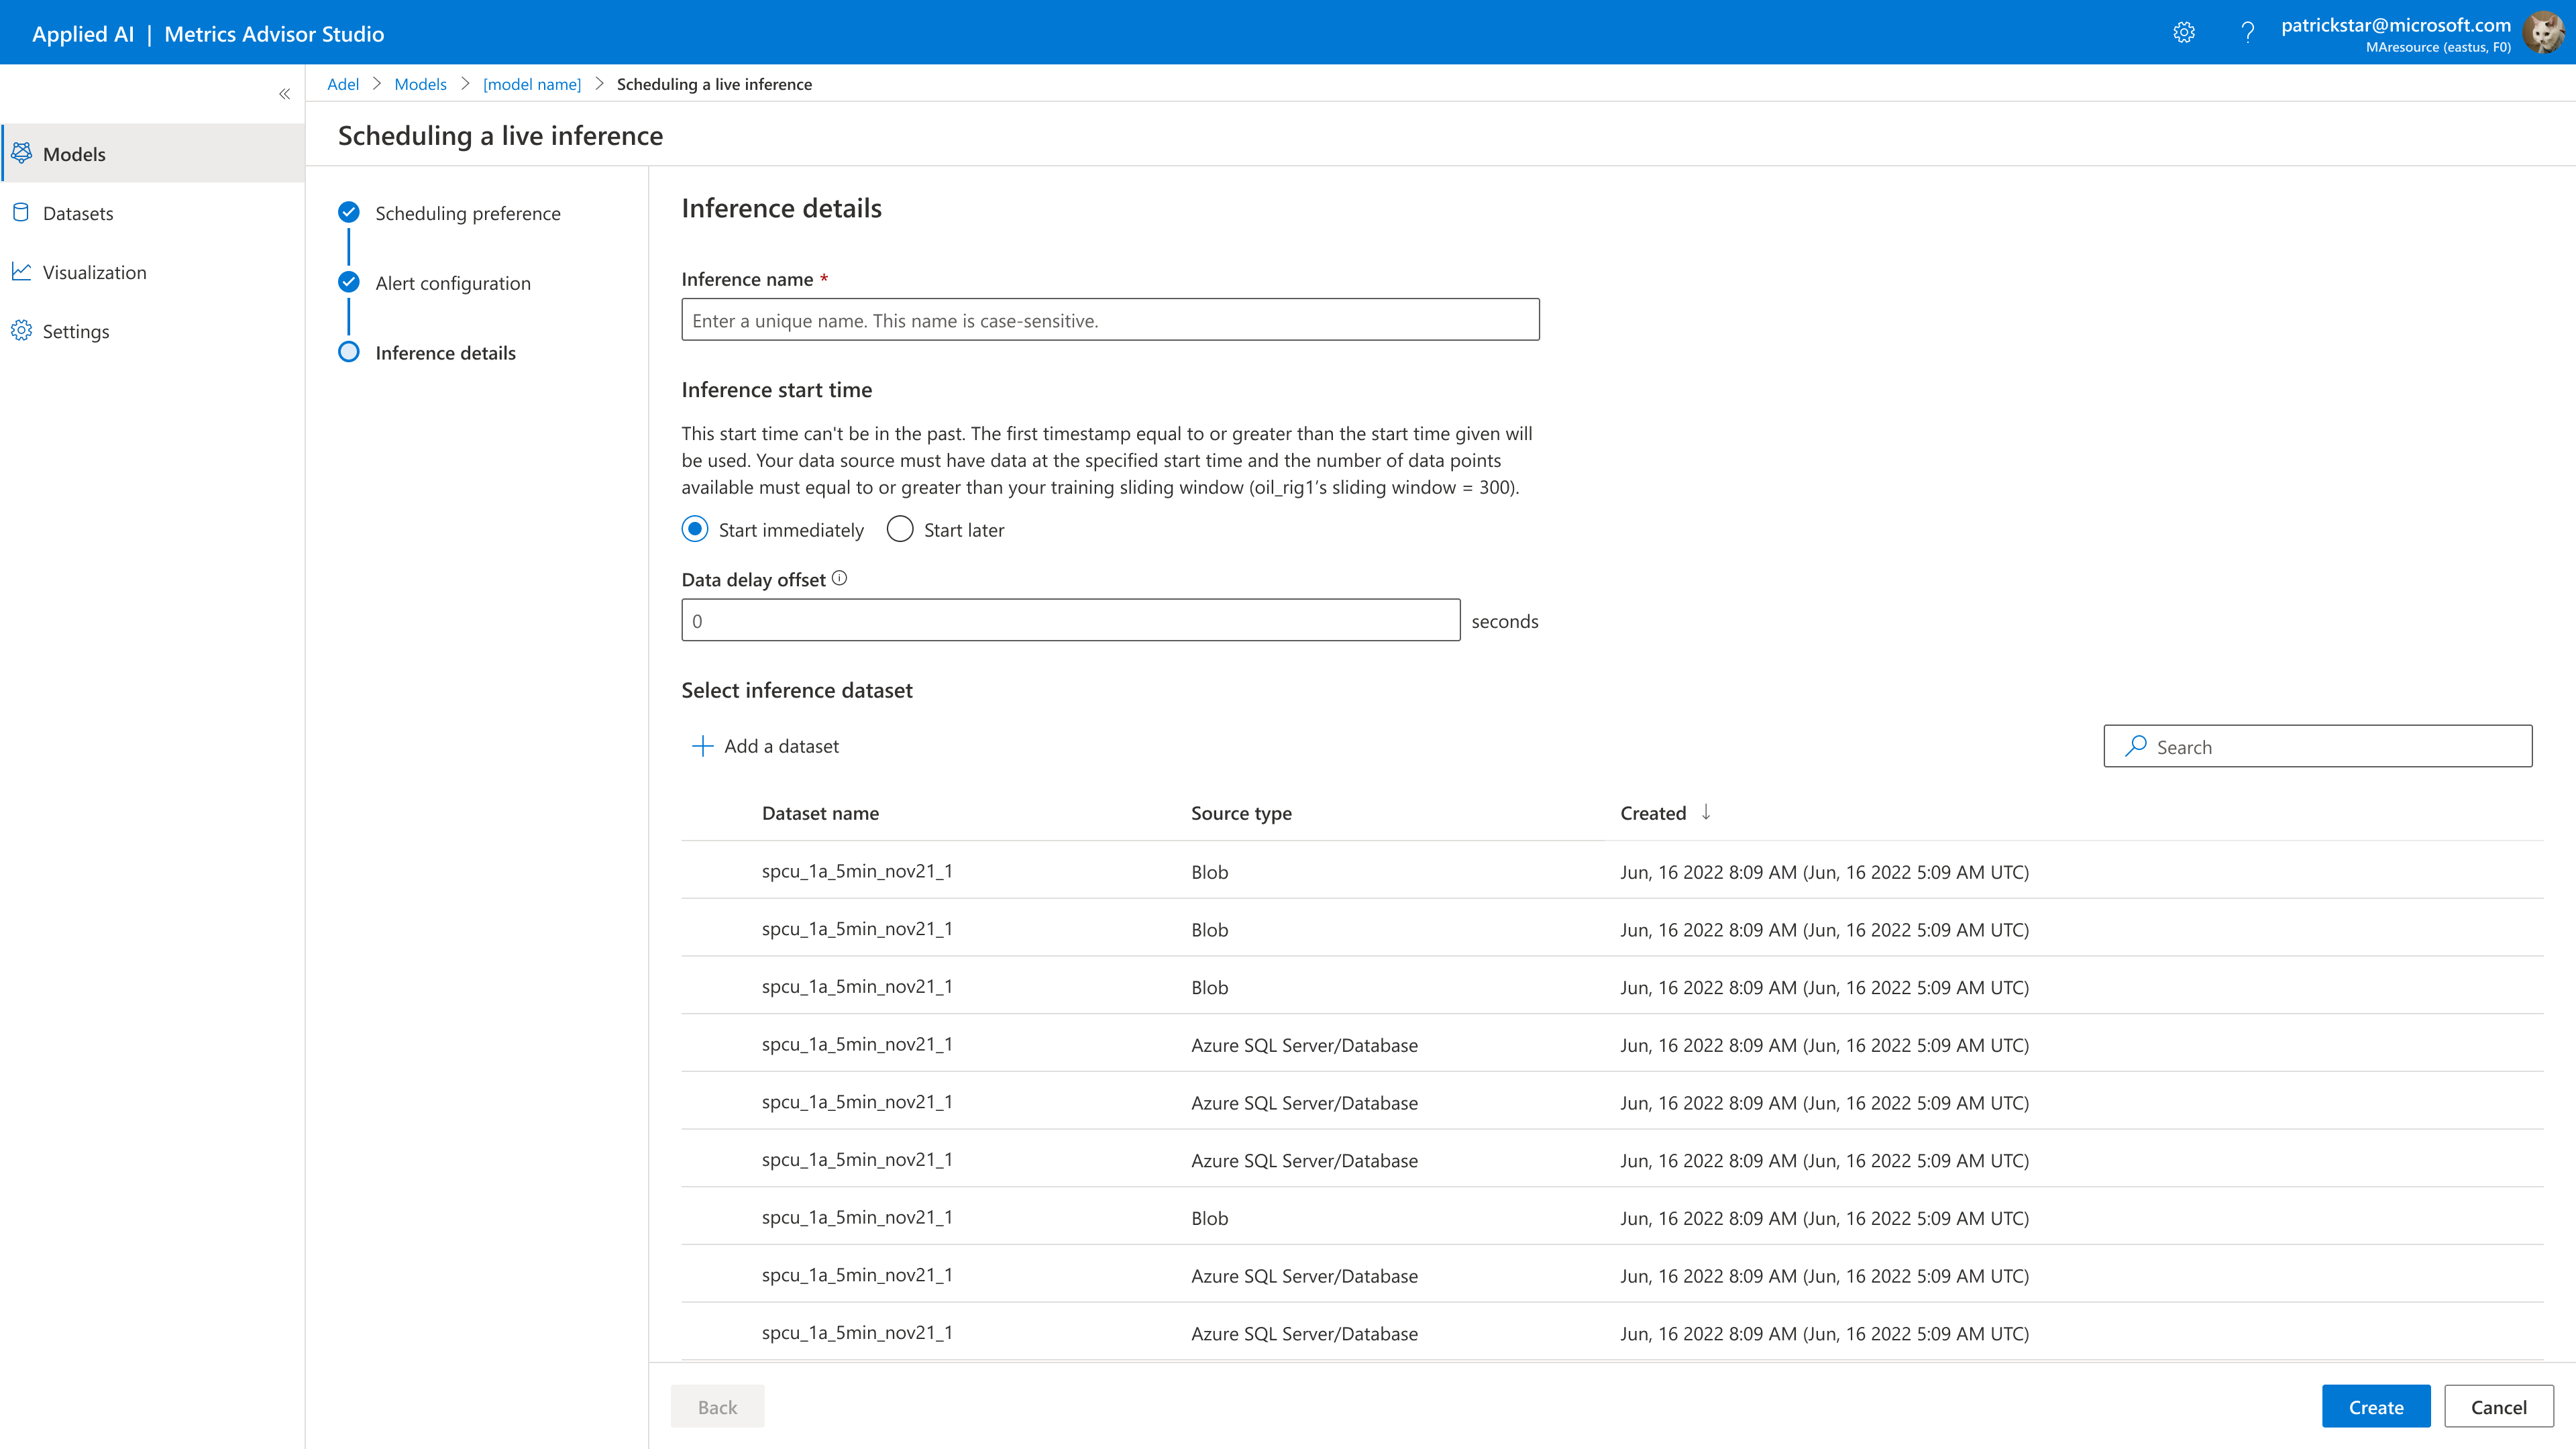This screenshot has width=2576, height=1449.
Task: Open the Models breadcrumb link
Action: tap(420, 84)
